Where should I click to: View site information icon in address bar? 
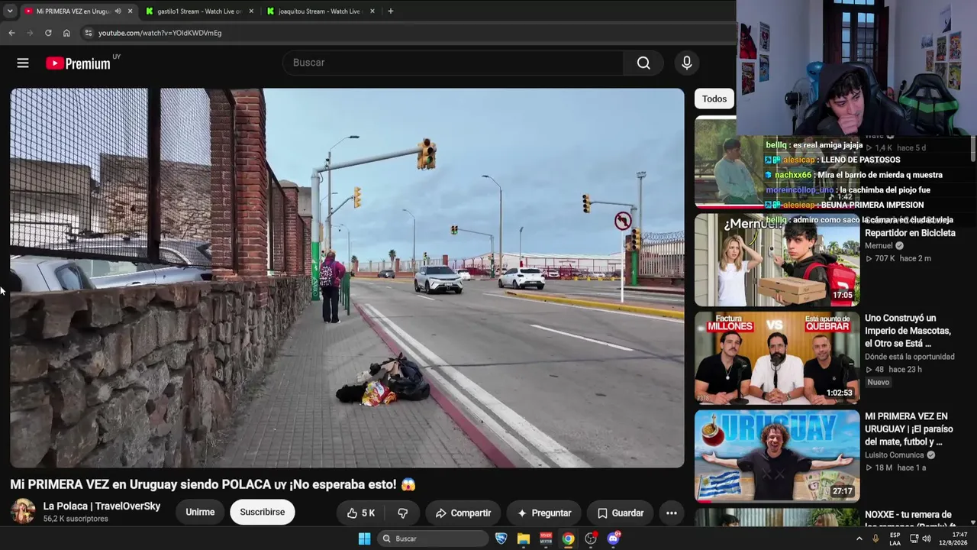point(89,33)
